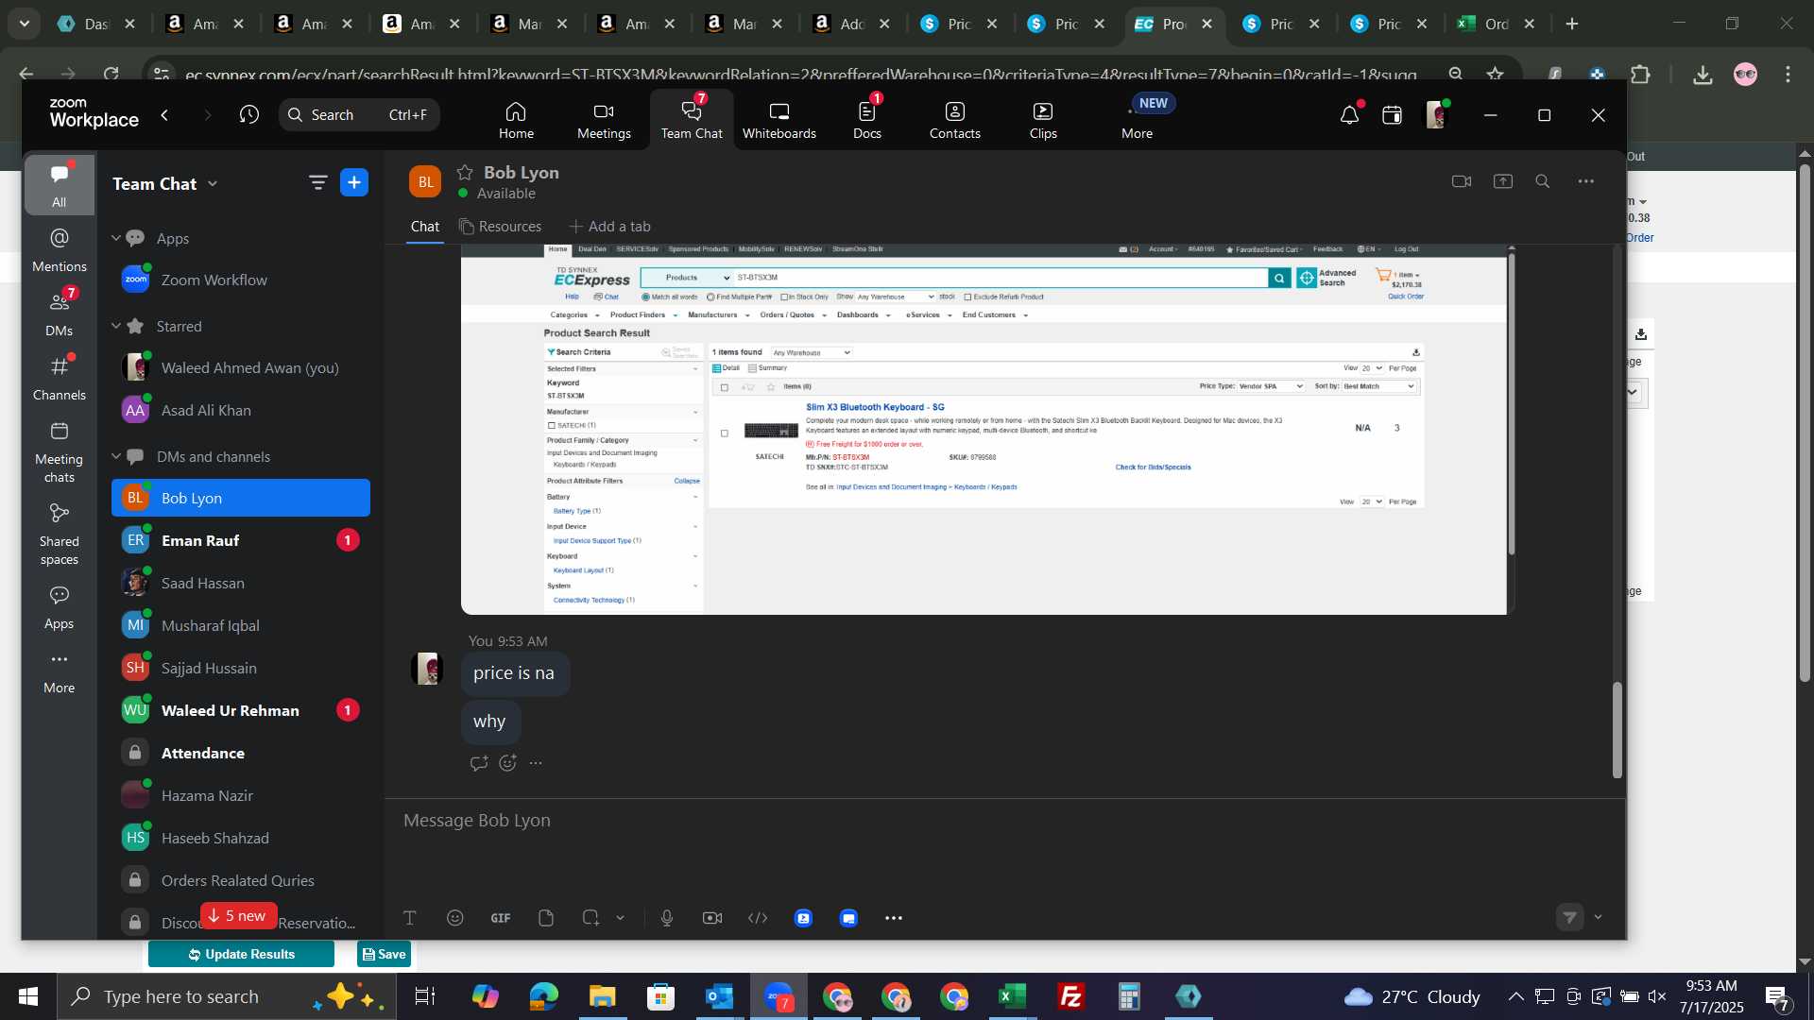Attach a file in the composer
1814x1020 pixels.
[x=546, y=918]
